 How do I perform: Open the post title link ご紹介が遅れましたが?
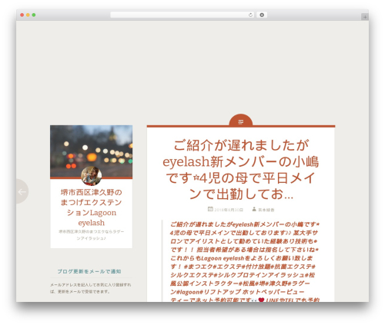tap(241, 170)
